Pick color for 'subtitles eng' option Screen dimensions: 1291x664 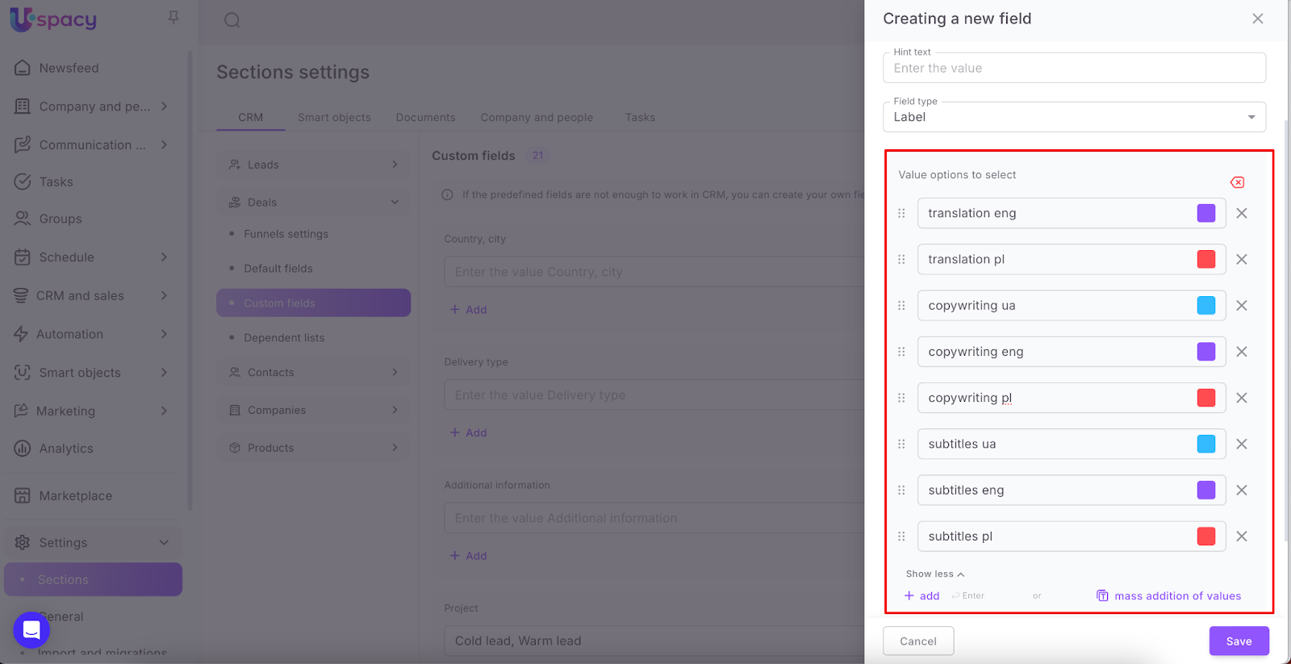click(1205, 490)
